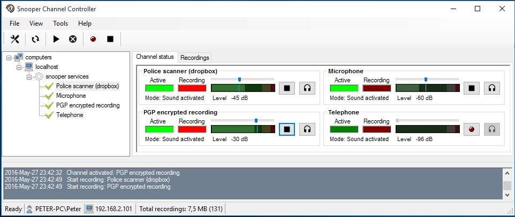Click checkmark icon beside Microphone tree item
This screenshot has height=217, width=515.
pyautogui.click(x=49, y=96)
